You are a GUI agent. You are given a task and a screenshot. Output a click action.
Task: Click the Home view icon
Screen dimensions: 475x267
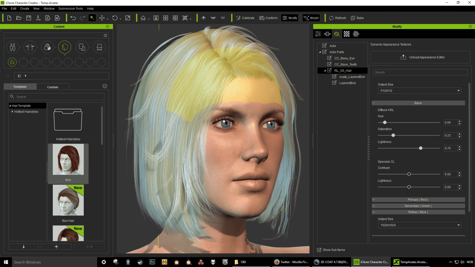pos(143,18)
